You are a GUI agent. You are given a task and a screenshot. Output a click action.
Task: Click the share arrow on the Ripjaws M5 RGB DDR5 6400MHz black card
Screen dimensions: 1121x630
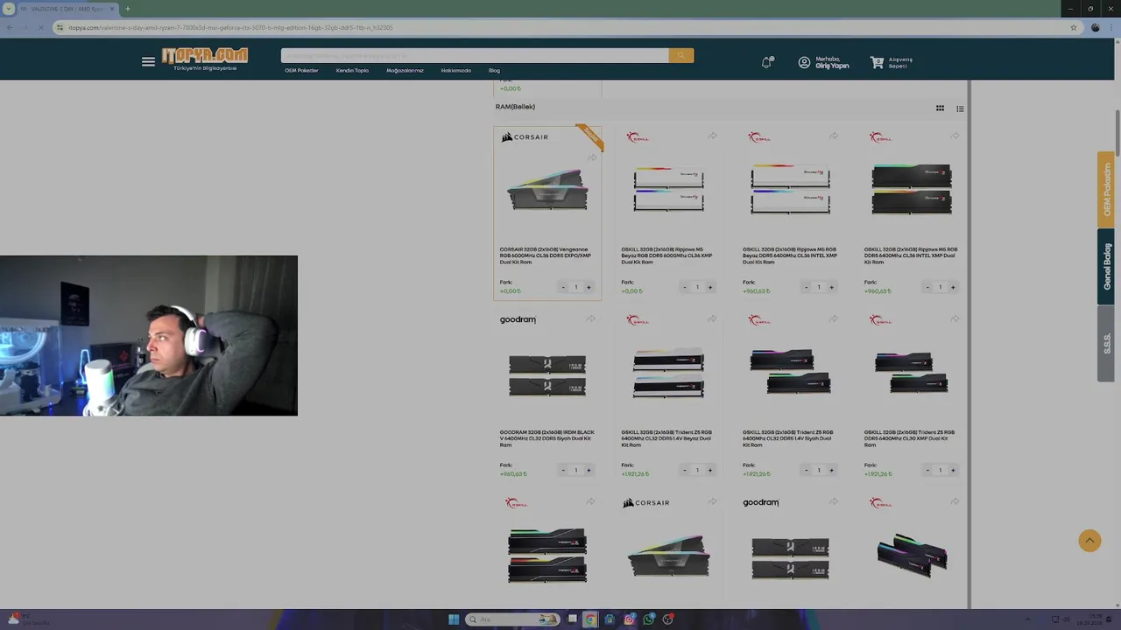[955, 136]
